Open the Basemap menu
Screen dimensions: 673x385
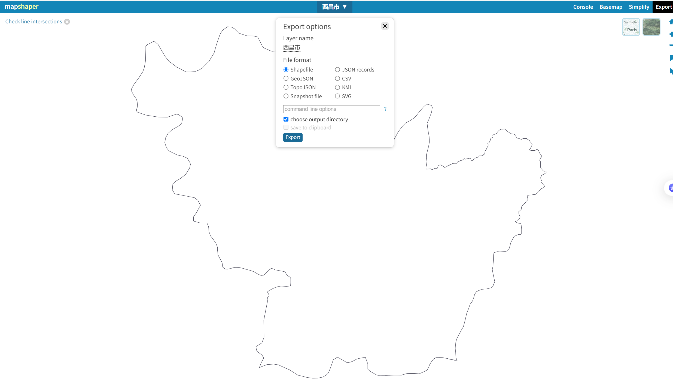(611, 7)
